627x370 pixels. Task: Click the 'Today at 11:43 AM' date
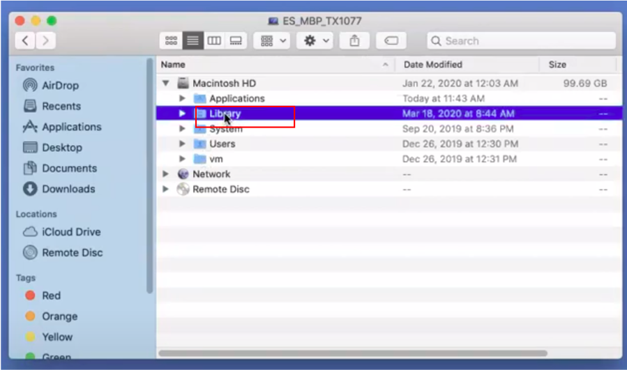click(444, 98)
